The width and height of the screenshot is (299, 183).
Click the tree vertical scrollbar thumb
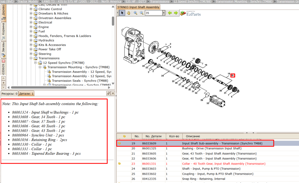[113, 21]
